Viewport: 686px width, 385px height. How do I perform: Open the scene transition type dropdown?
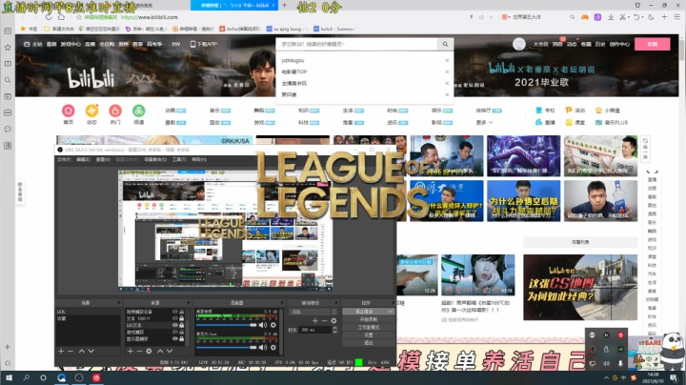coord(313,312)
